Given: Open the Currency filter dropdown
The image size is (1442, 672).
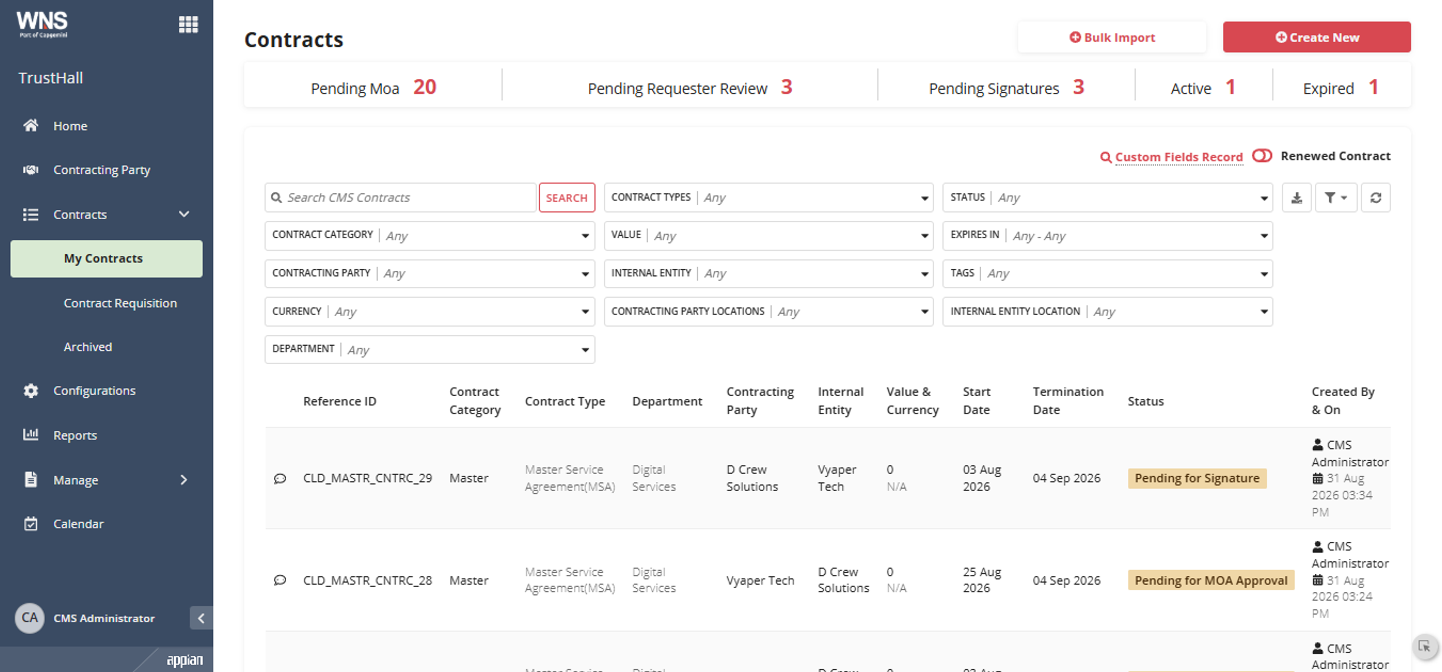Looking at the screenshot, I should tap(429, 312).
